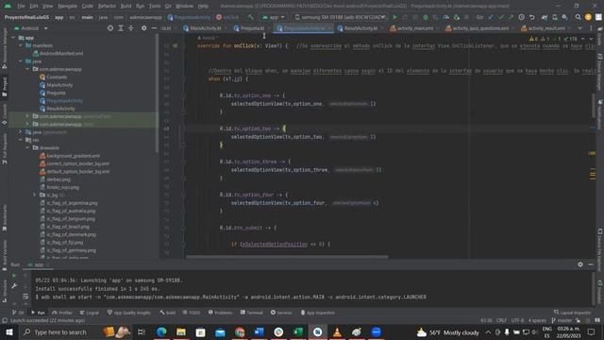The width and height of the screenshot is (604, 340).
Task: Open the File menu
Action: coord(21,6)
